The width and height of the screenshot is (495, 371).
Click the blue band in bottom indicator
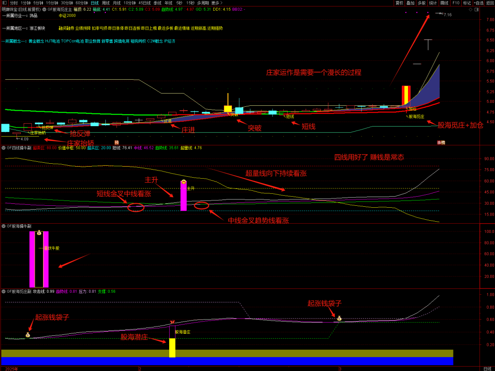(227, 361)
